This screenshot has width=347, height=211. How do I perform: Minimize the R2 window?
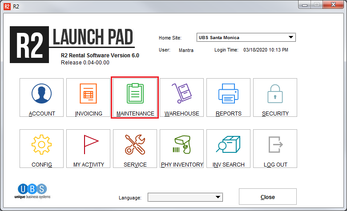tap(304, 5)
